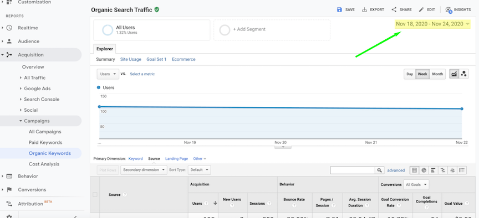This screenshot has height=218, width=479.
Task: Switch to the Ecommerce tab
Action: click(184, 59)
